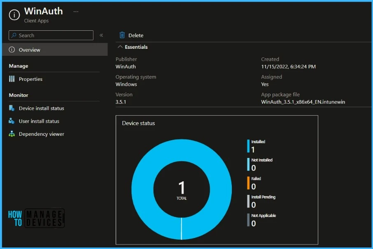
Task: Click the Manage section heading
Action: click(18, 66)
